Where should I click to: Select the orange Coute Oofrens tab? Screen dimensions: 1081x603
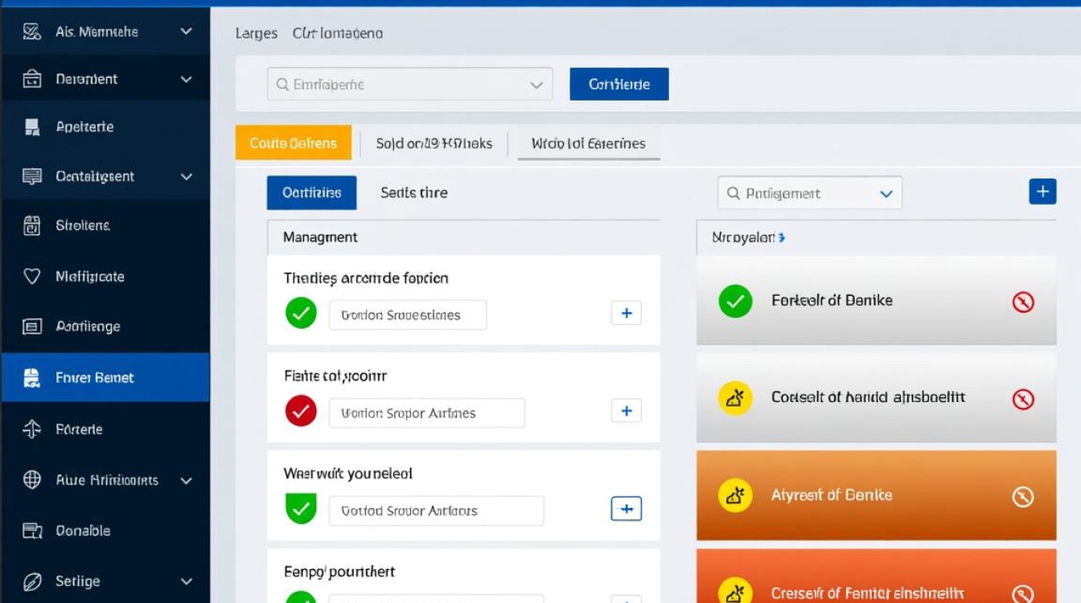(294, 143)
